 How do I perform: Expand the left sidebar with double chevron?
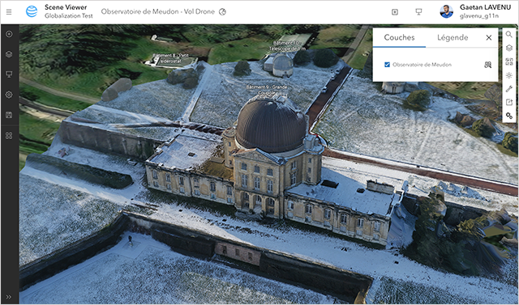9,297
